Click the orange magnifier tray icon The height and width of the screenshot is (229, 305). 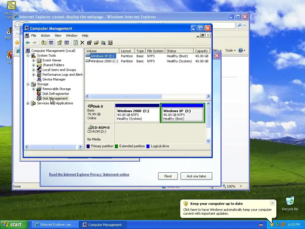coord(283,225)
